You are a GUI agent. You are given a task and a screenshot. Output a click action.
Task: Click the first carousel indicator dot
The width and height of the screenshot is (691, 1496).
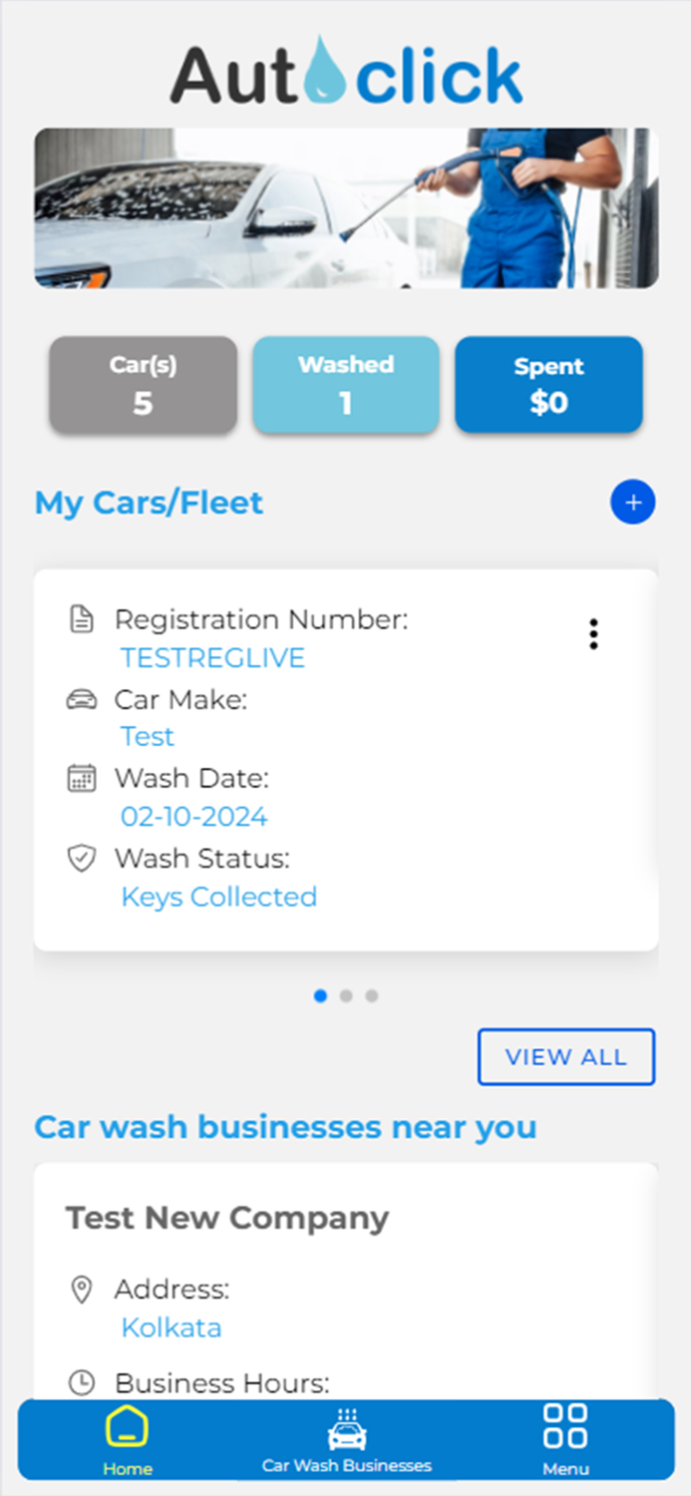pos(321,995)
